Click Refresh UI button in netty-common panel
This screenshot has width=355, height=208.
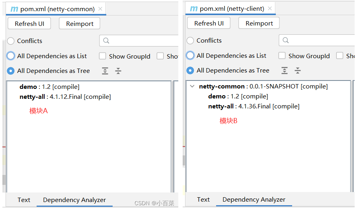pyautogui.click(x=29, y=24)
